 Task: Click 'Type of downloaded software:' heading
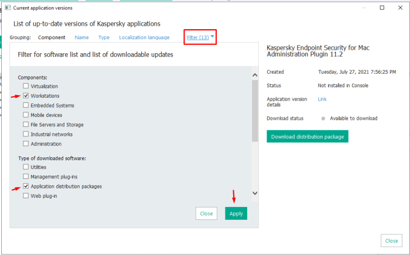pos(52,158)
